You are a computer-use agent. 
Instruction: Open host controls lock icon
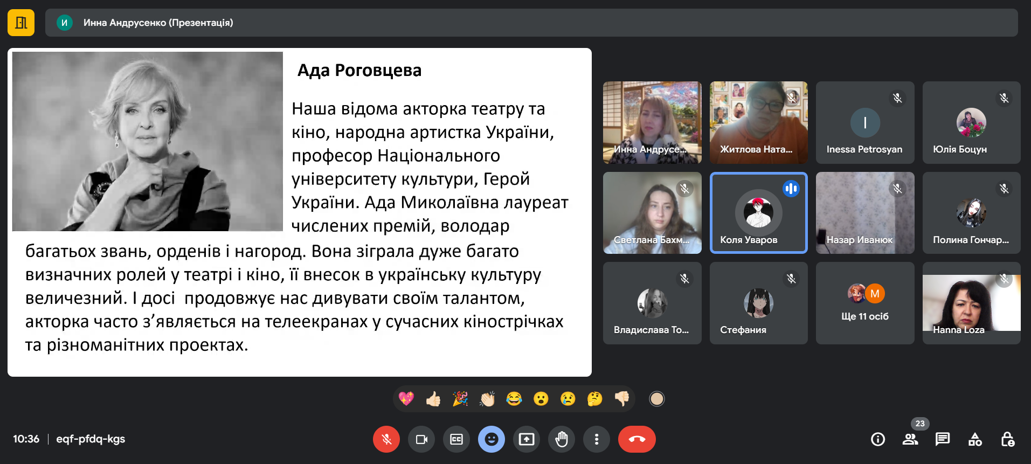pyautogui.click(x=1007, y=439)
